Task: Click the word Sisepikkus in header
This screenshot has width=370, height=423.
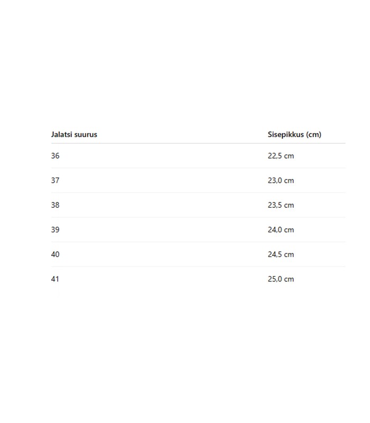Action: [x=285, y=134]
